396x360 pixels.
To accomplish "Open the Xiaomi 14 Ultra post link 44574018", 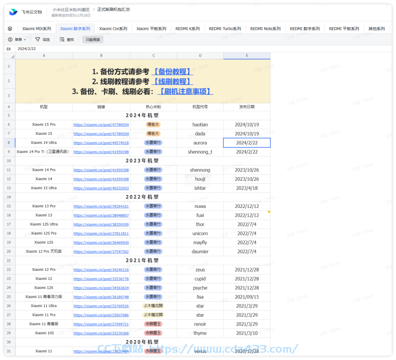I will pos(101,143).
